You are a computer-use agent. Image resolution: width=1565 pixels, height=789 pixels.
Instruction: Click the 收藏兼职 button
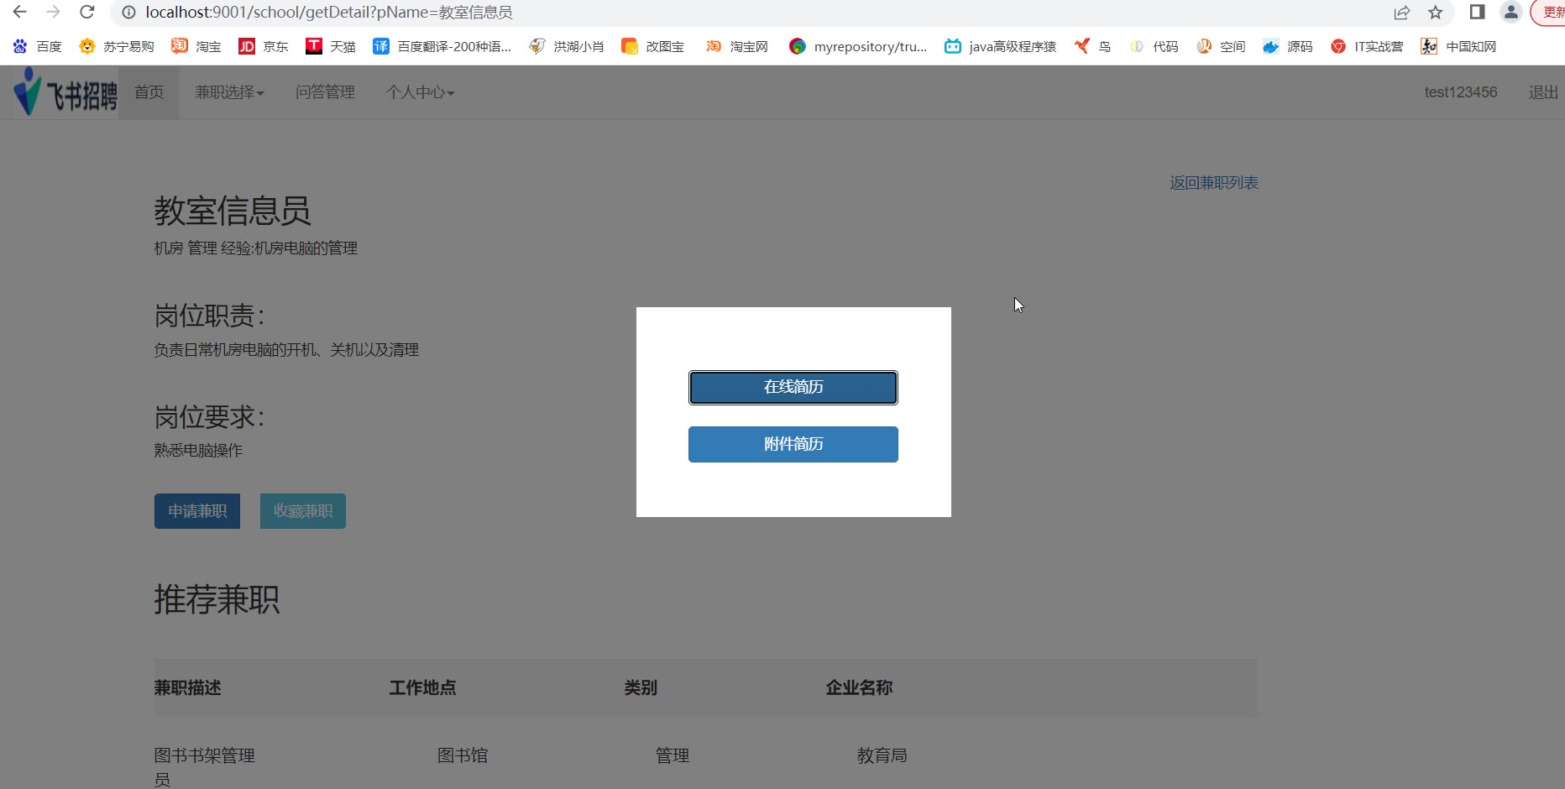pos(303,511)
